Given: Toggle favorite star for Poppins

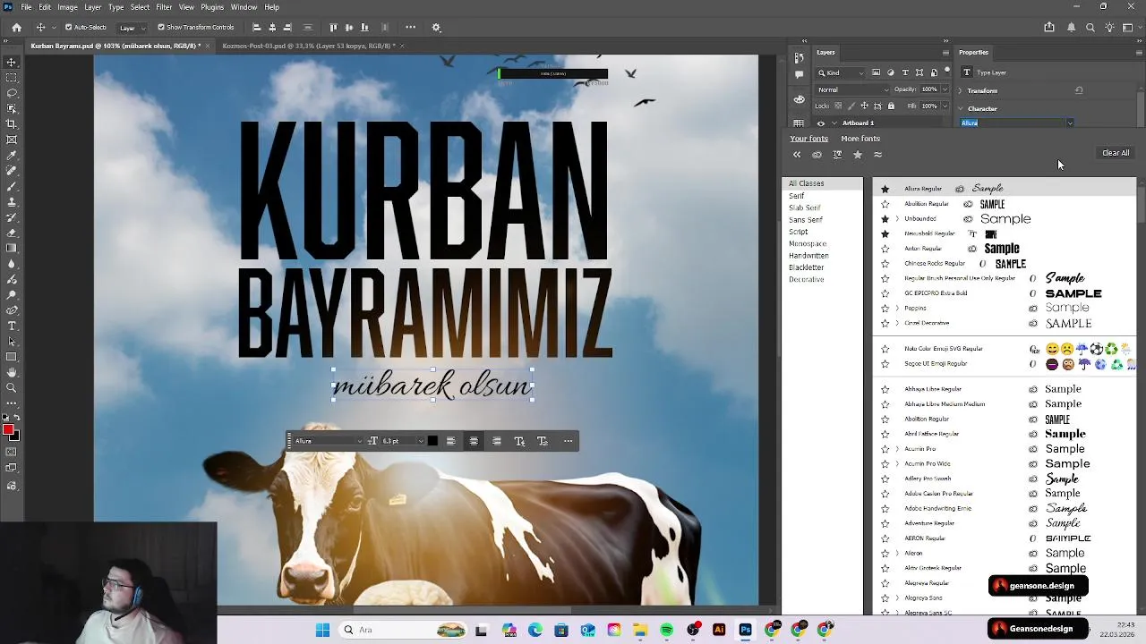Looking at the screenshot, I should [885, 309].
